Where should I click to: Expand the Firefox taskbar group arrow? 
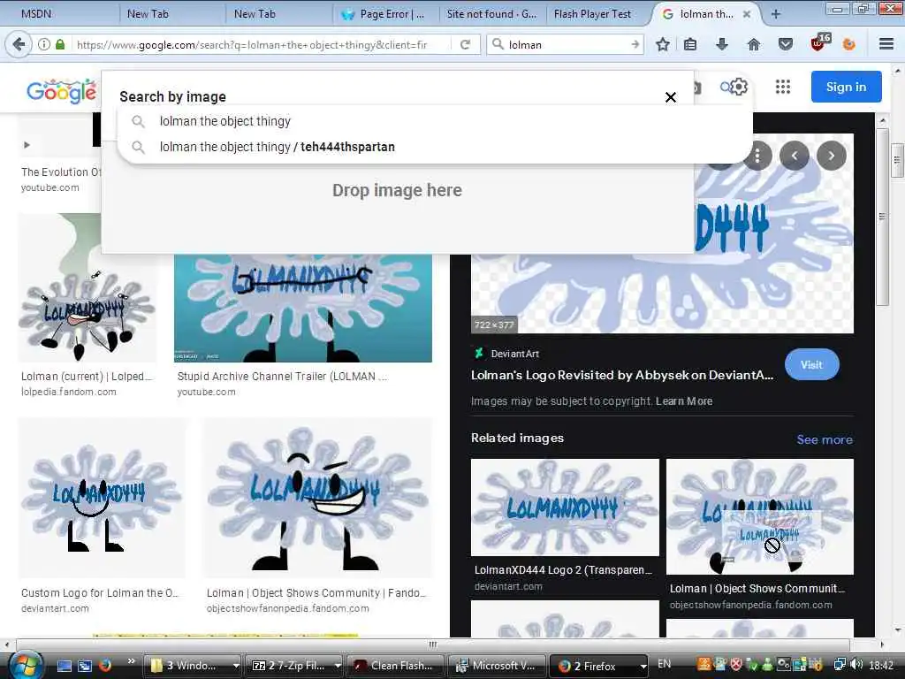tap(643, 666)
